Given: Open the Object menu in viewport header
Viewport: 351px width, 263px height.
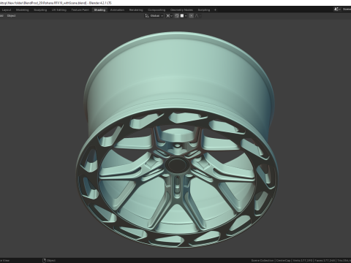Looking at the screenshot, I should click(x=11, y=16).
